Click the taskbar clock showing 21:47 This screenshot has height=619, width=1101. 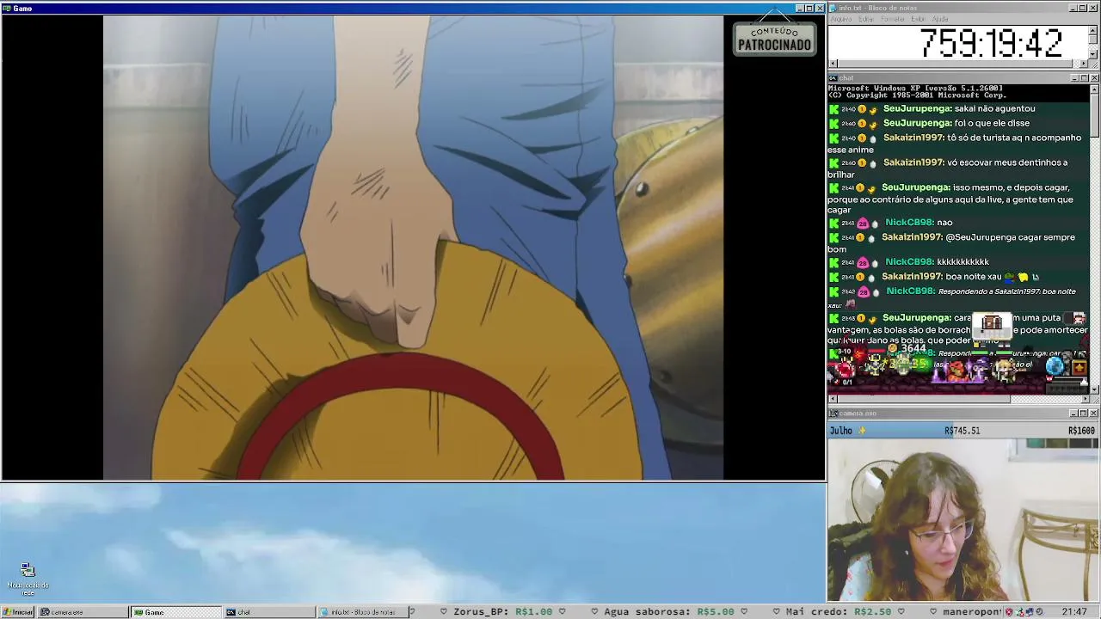click(x=1073, y=612)
